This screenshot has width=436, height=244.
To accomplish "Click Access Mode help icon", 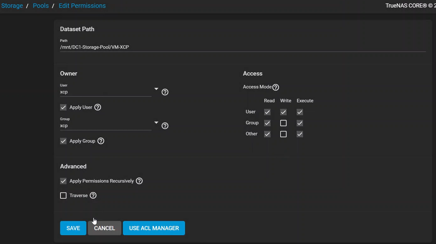I will point(275,87).
